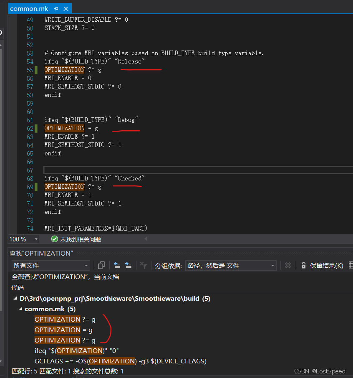Click the comment on line 53
The width and height of the screenshot is (353, 378).
click(154, 53)
